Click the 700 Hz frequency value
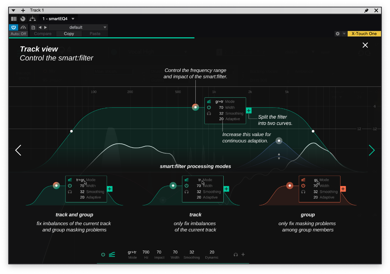Image resolution: width=390 pixels, height=274 pixels. [146, 252]
